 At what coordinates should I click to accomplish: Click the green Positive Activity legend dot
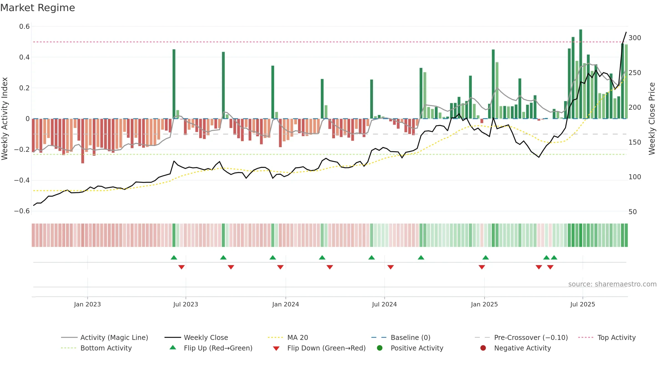(x=380, y=348)
